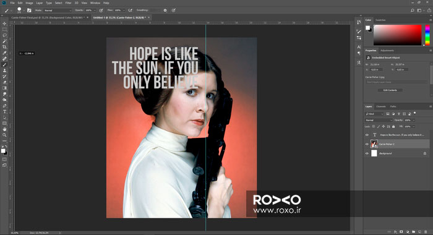Click the foreground color swatch in Color panel
This screenshot has width=433, height=235.
pos(368,28)
